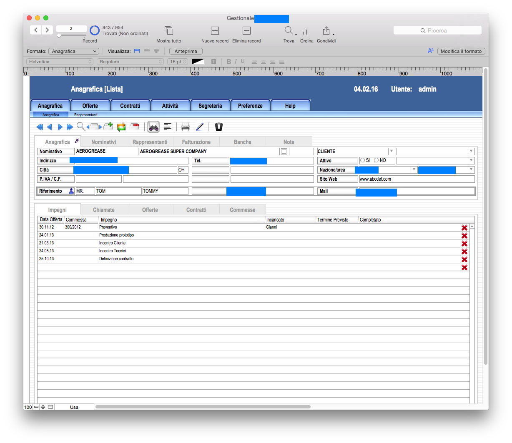512x443 pixels.
Task: Delete the Definizione contratto row red X
Action: [464, 259]
